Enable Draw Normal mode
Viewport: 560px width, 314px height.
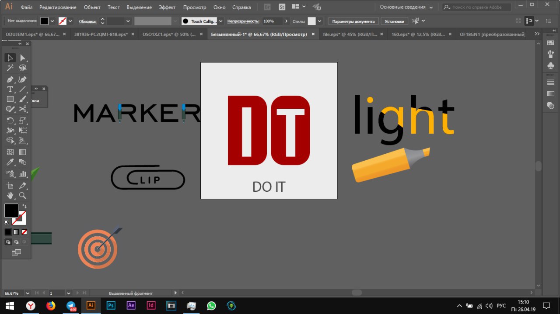[8, 242]
